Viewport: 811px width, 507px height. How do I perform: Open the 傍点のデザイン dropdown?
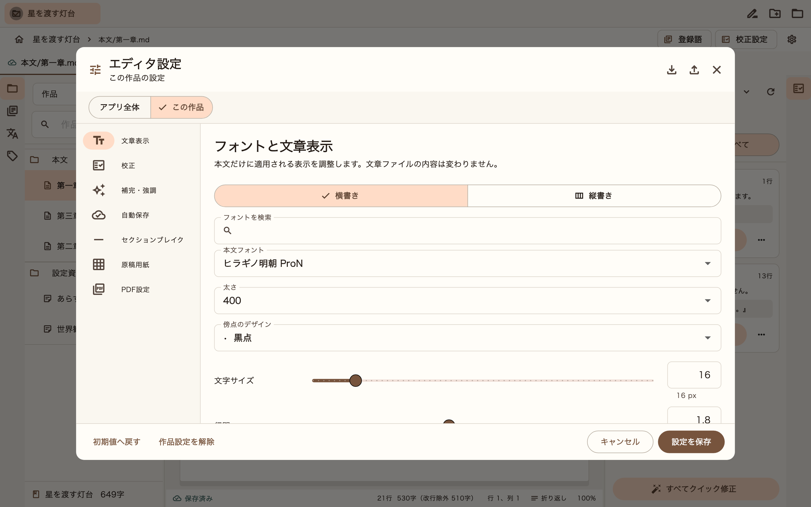click(x=467, y=338)
